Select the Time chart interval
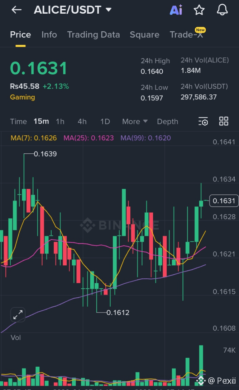 tap(18, 121)
